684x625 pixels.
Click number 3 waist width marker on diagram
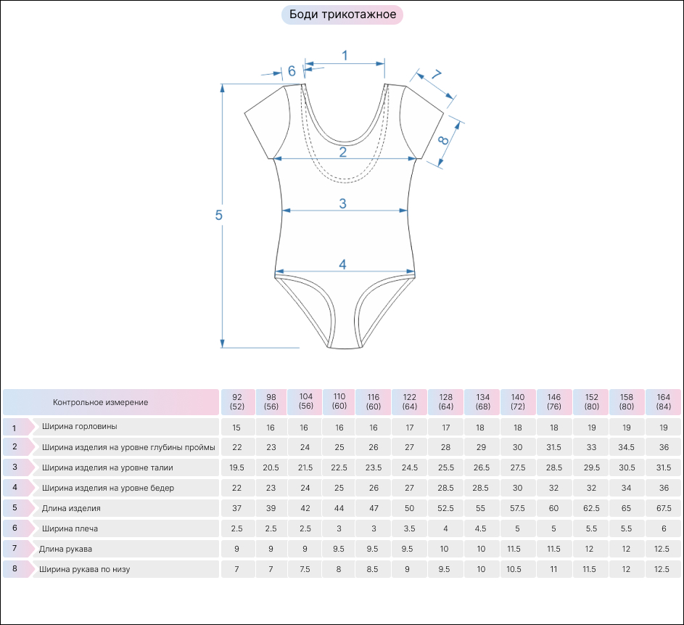(343, 204)
